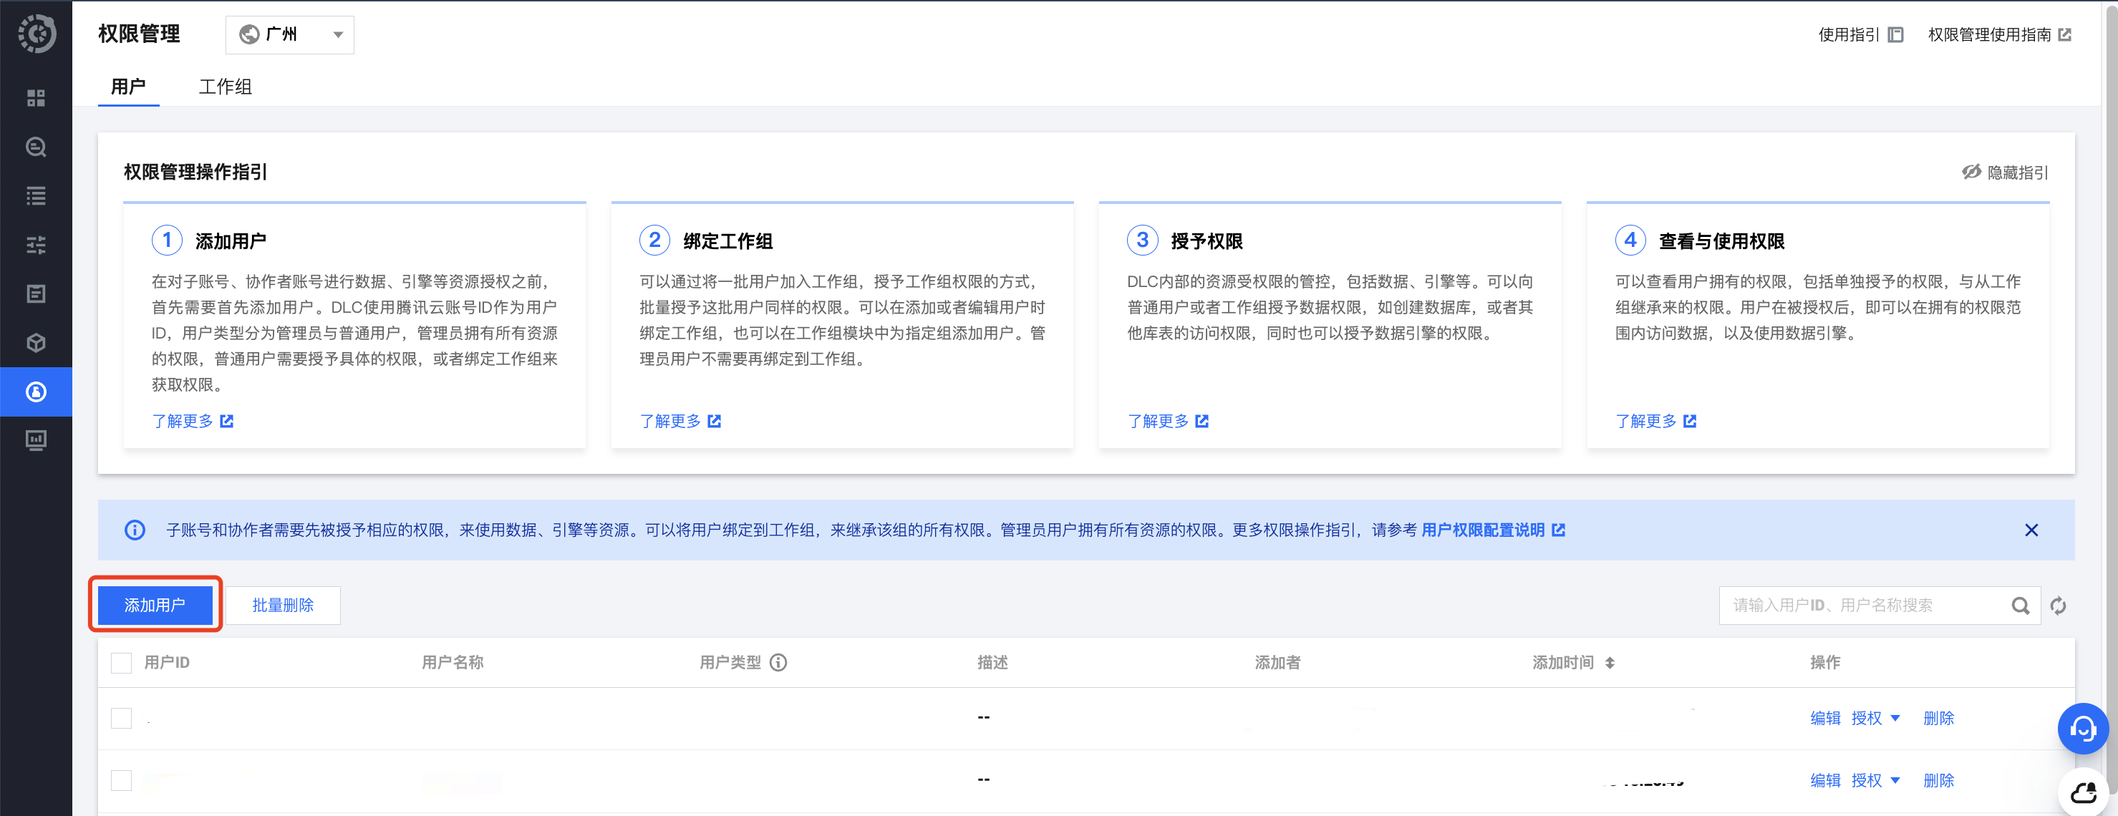This screenshot has width=2118, height=816.
Task: Toggle the select-all checkbox in table header
Action: pos(121,662)
